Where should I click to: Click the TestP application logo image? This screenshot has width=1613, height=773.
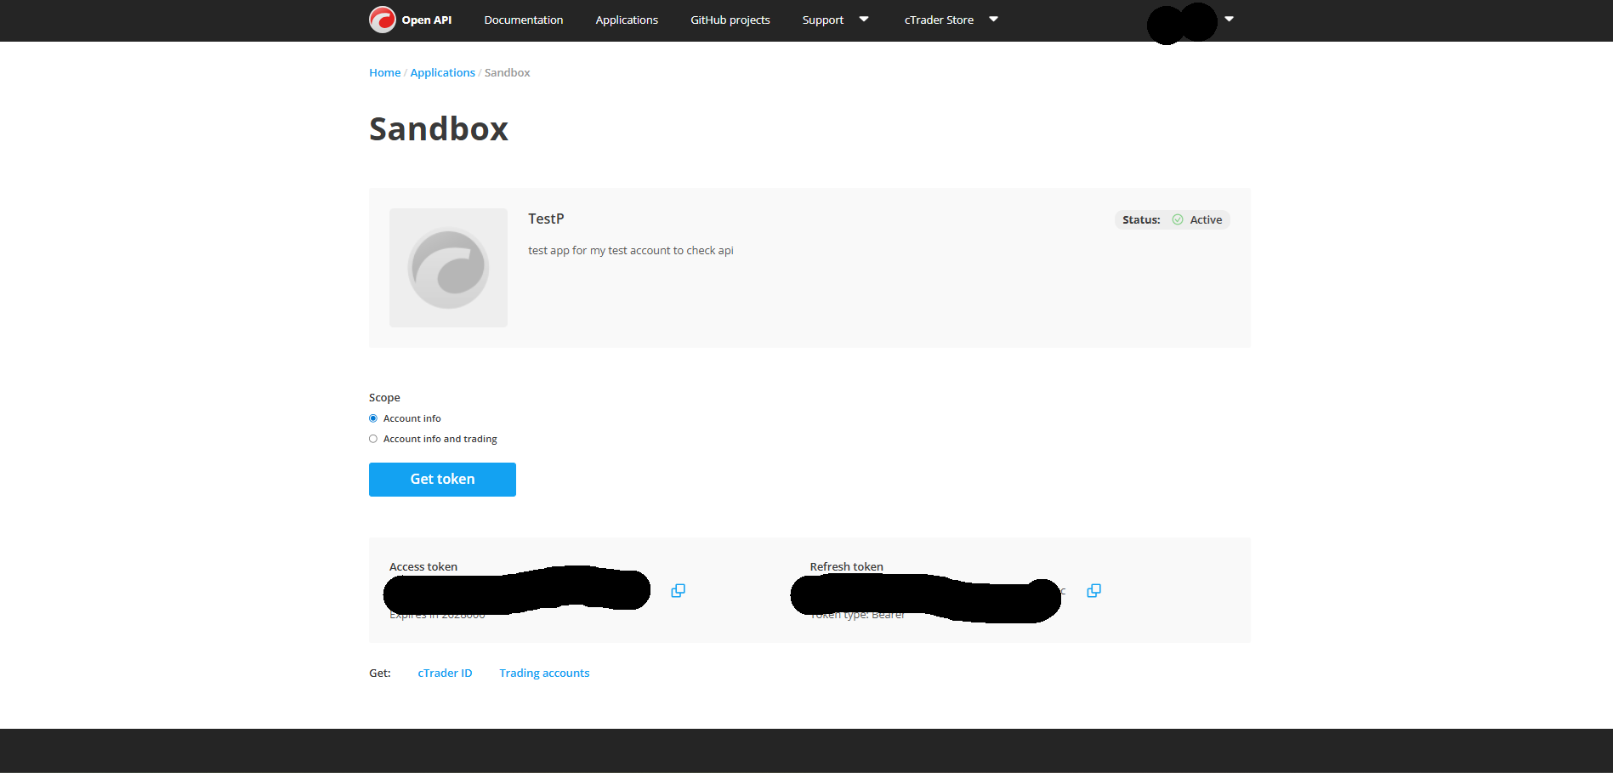coord(448,267)
